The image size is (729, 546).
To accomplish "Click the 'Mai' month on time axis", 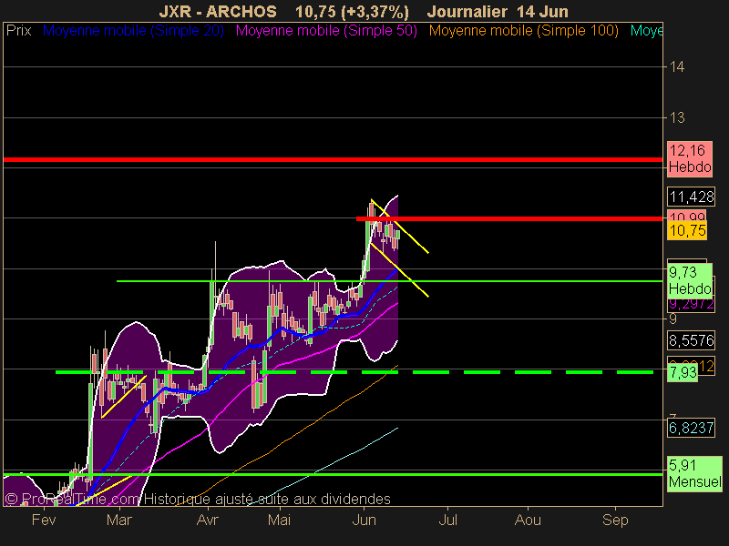I will pos(279,520).
